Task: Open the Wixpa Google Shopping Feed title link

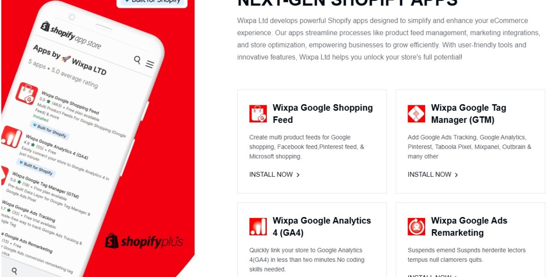Action: click(323, 114)
